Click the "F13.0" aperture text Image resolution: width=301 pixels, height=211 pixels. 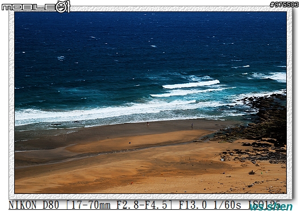(193, 205)
